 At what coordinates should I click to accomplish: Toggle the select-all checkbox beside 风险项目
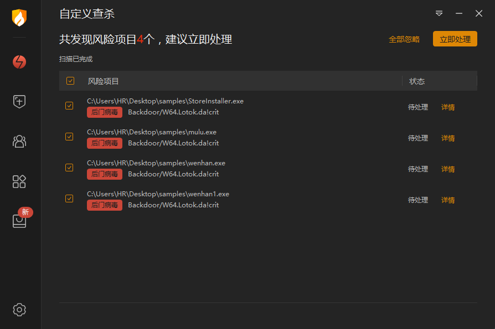point(70,81)
